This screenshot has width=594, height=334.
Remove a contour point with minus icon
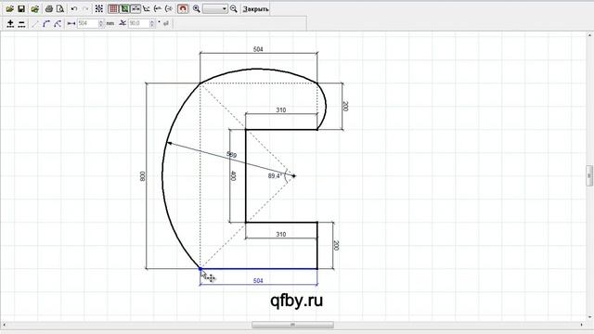pyautogui.click(x=21, y=23)
